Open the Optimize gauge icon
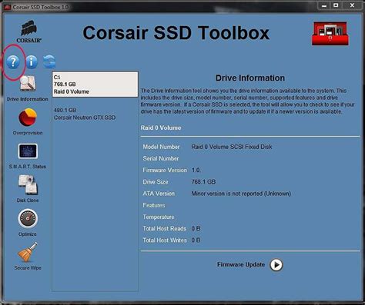Screen dimensions: 365x305 click(x=28, y=218)
